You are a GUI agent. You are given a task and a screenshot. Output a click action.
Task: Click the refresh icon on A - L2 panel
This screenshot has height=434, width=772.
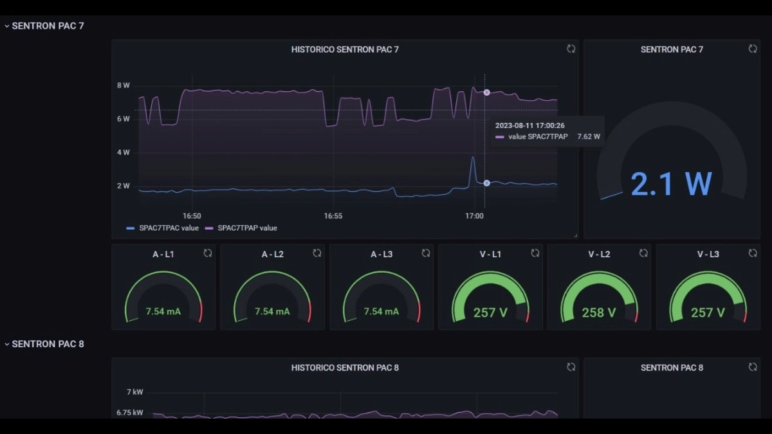tap(317, 253)
